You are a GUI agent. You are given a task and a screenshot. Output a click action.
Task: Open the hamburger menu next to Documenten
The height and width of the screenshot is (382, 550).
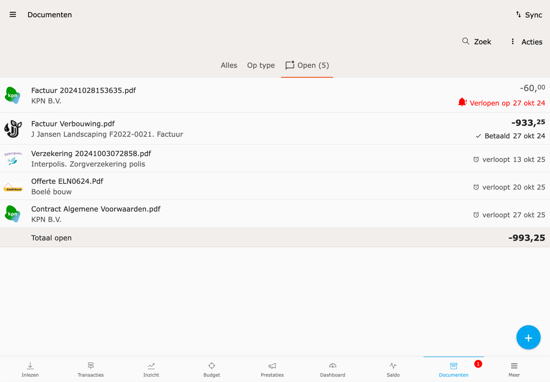pyautogui.click(x=13, y=14)
